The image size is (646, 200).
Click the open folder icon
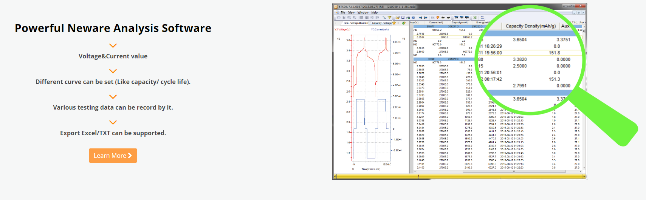397,18
